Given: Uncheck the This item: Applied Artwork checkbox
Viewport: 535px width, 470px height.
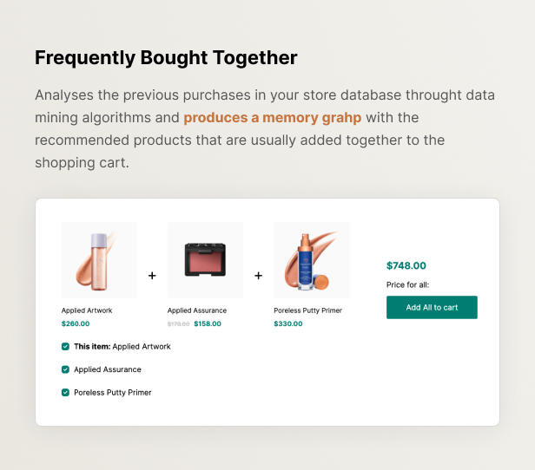Looking at the screenshot, I should (x=65, y=346).
